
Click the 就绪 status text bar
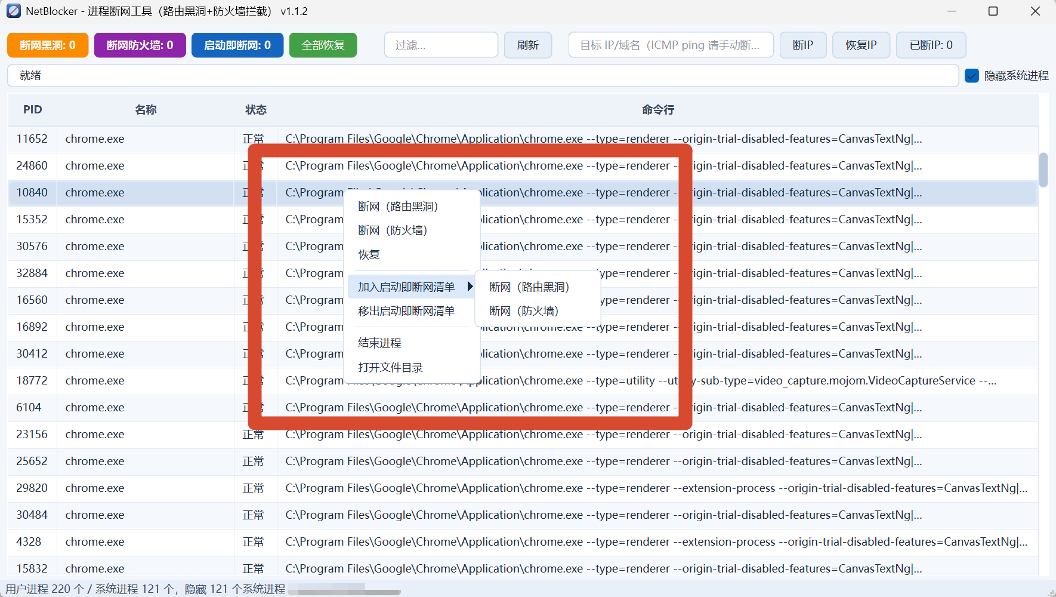point(483,76)
